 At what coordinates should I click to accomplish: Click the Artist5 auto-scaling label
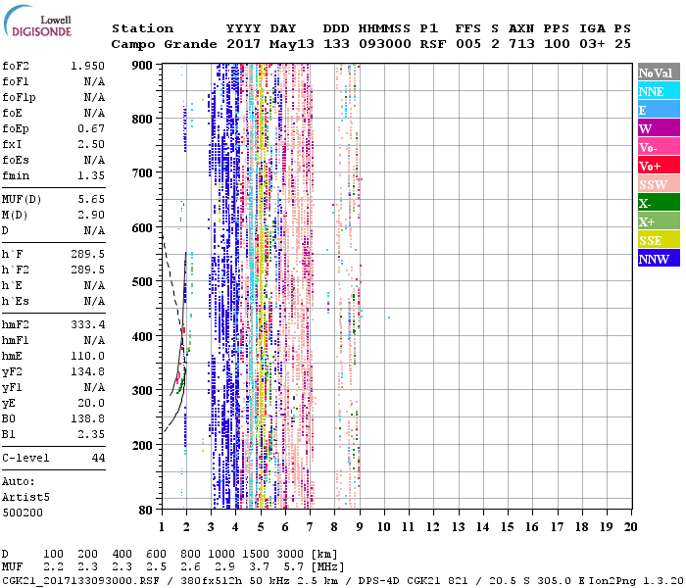(25, 498)
